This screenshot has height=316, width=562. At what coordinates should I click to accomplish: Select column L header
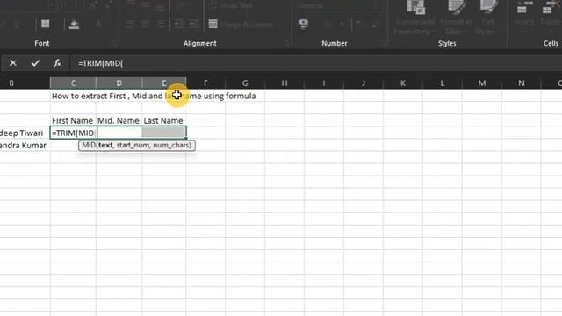click(443, 83)
